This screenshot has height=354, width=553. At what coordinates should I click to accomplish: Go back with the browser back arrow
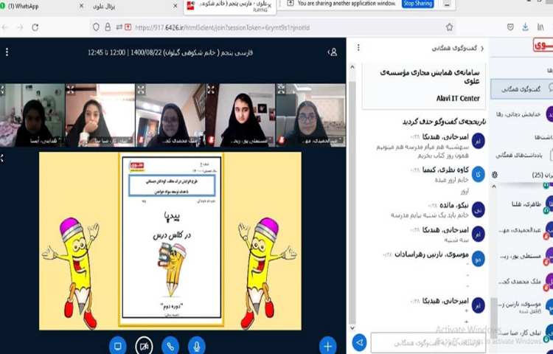point(5,27)
